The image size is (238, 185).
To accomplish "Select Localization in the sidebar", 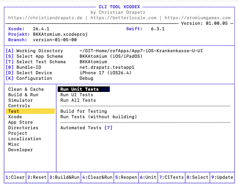I will [x=25, y=139].
